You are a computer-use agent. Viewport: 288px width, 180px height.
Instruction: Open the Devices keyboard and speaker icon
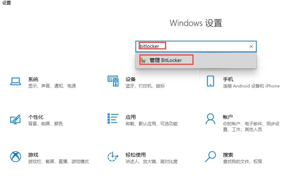[113, 81]
